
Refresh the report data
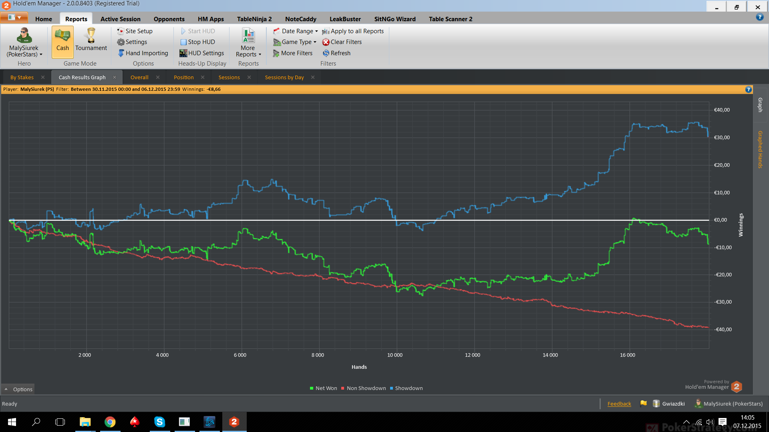click(x=336, y=53)
